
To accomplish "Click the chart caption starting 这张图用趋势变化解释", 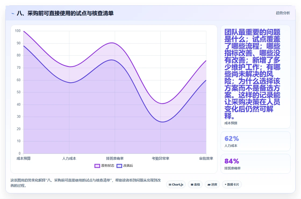I will (x=85, y=183).
